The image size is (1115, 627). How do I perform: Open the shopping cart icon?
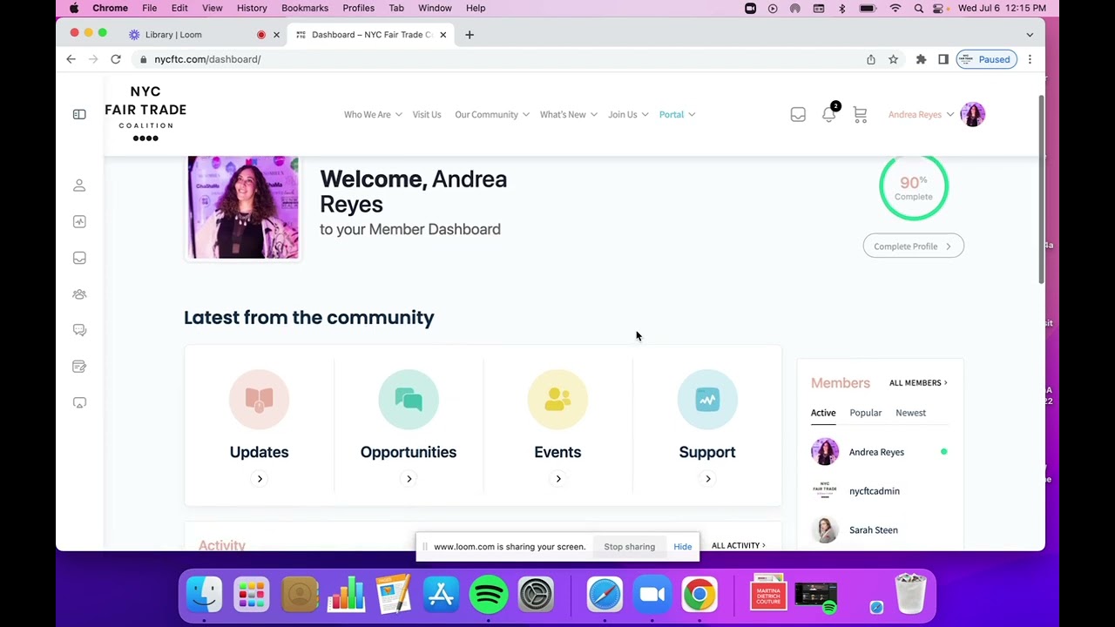(x=860, y=114)
